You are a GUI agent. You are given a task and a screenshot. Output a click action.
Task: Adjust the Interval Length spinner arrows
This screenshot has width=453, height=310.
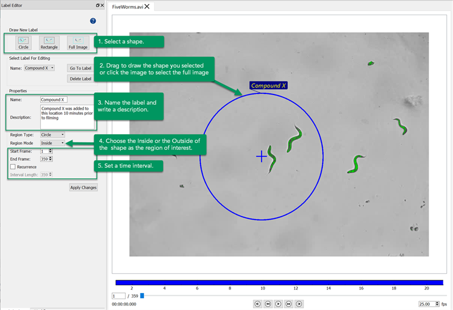click(x=50, y=174)
